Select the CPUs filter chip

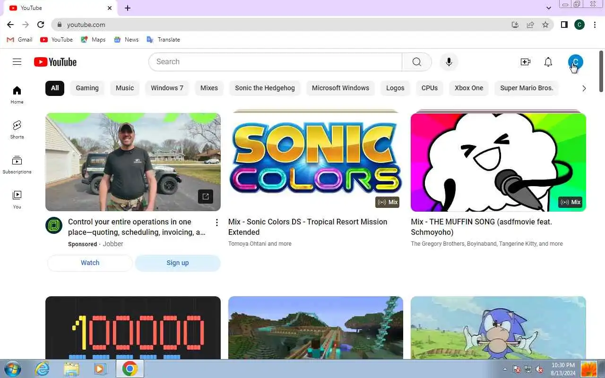pyautogui.click(x=430, y=88)
